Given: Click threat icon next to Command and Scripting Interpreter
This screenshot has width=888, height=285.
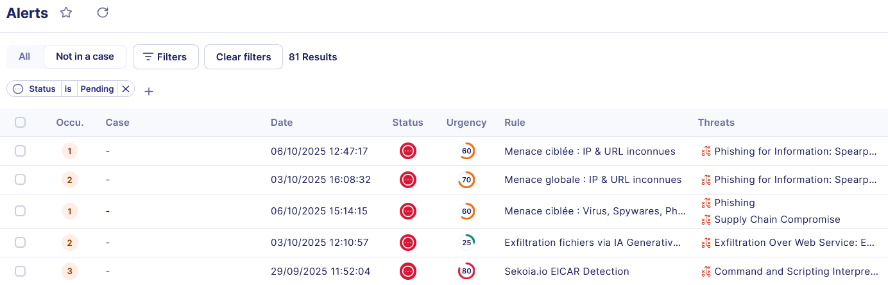Looking at the screenshot, I should [x=706, y=272].
